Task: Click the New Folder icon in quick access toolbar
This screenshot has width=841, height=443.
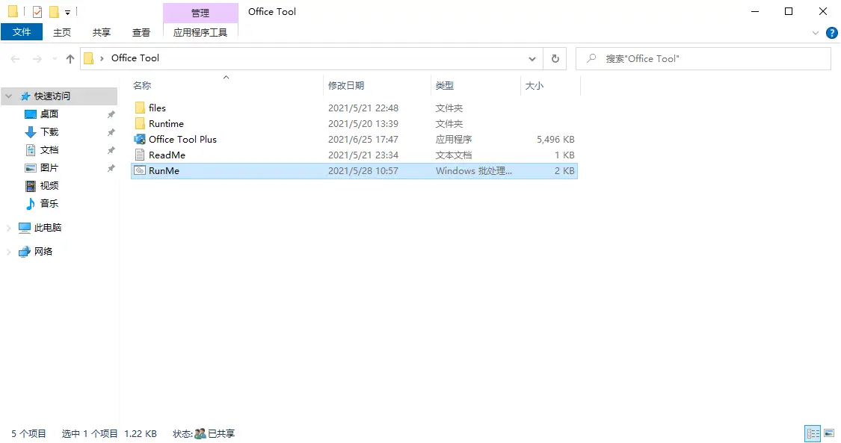Action: [x=53, y=11]
